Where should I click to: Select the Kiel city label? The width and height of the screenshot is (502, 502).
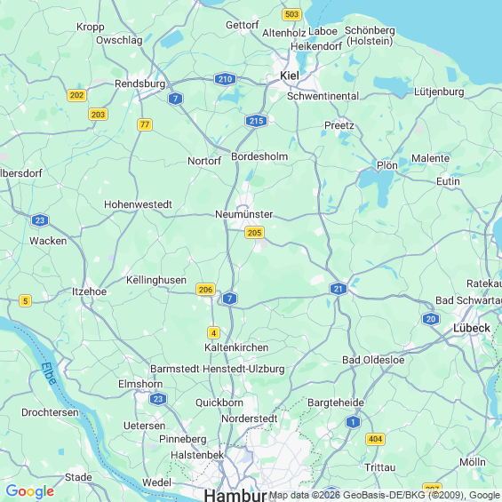click(x=290, y=76)
